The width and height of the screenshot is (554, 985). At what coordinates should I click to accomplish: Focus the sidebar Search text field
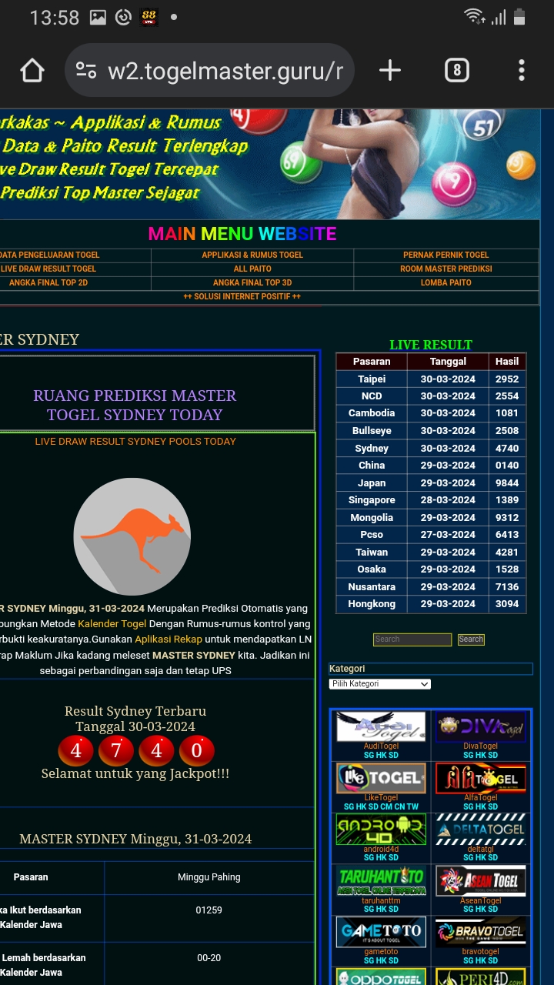(412, 639)
